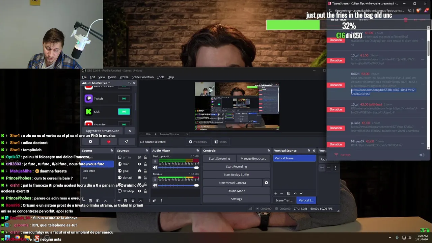Toggle Twitch output in Aitum Multistream

click(124, 99)
